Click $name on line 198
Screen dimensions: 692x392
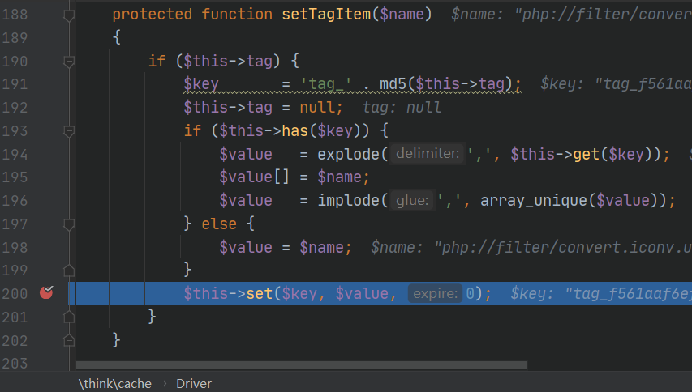pyautogui.click(x=321, y=248)
